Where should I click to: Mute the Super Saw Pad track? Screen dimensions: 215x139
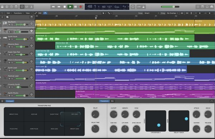pos(9,55)
